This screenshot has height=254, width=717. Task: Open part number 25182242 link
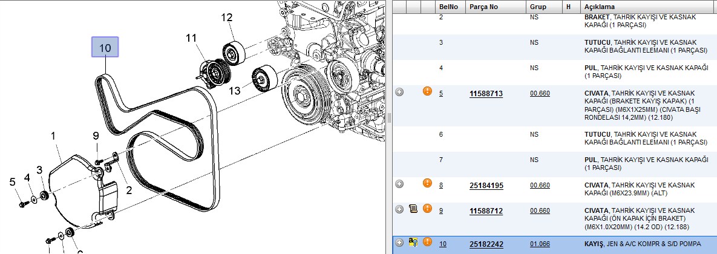point(486,244)
